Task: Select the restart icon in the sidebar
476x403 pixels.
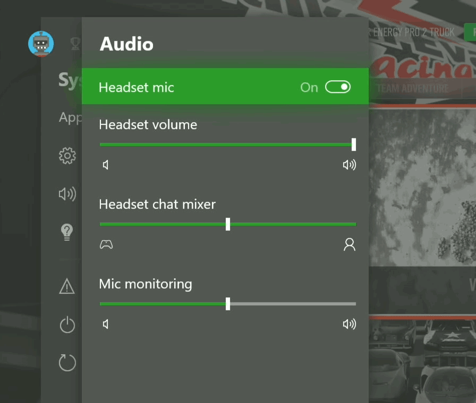Action: coord(67,363)
